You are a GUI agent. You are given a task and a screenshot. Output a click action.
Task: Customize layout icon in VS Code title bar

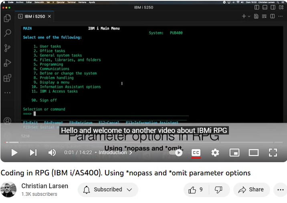(281, 7)
